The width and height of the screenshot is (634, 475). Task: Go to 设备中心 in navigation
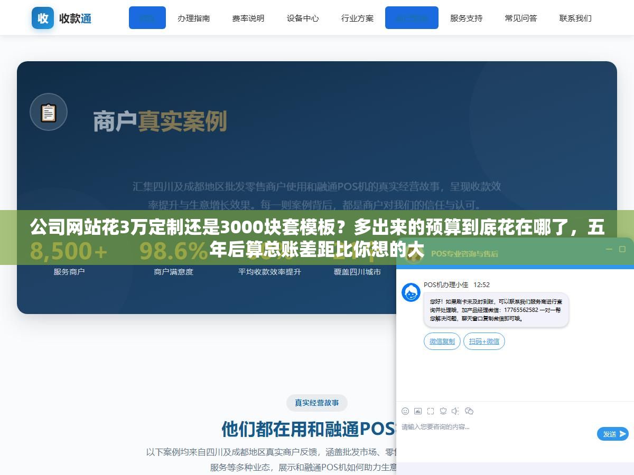tap(303, 18)
